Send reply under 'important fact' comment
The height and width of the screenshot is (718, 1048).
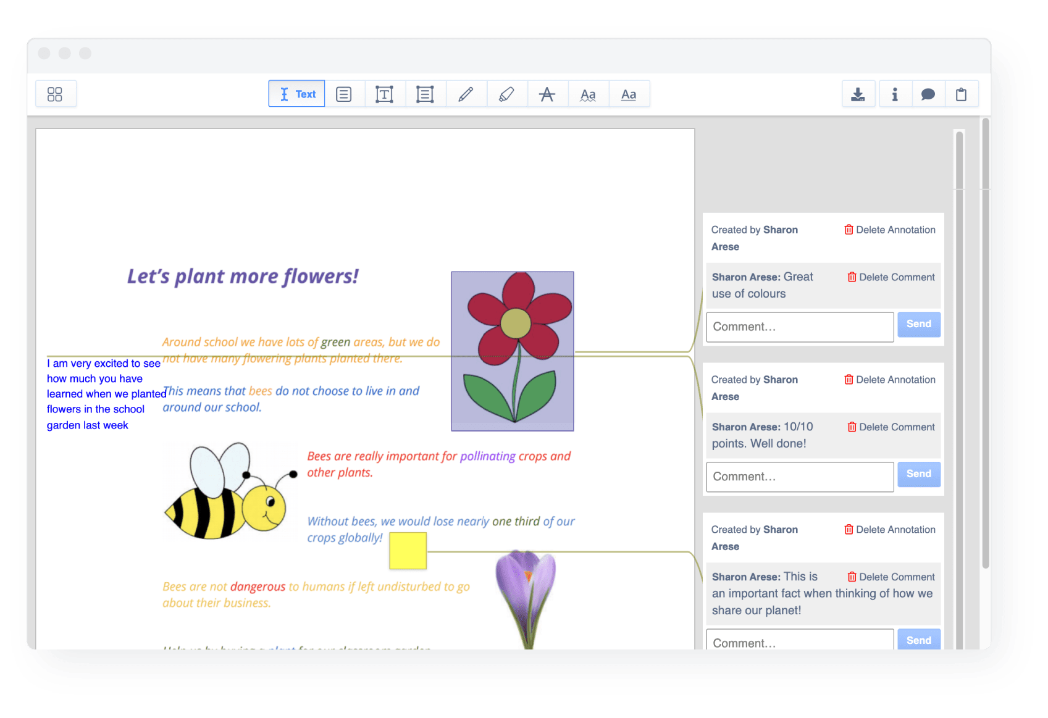click(x=919, y=640)
